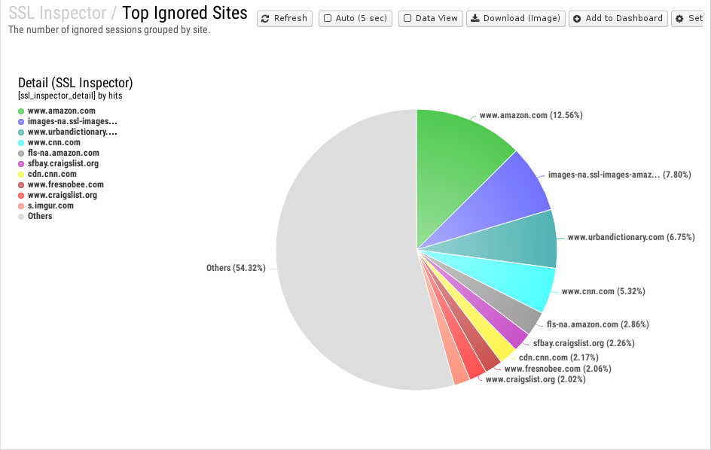The width and height of the screenshot is (711, 450).
Task: Click the Download (Image) arrow icon
Action: click(475, 18)
